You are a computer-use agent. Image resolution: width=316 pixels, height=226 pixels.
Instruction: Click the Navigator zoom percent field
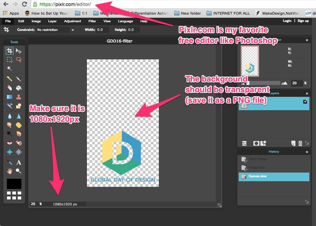(297, 83)
